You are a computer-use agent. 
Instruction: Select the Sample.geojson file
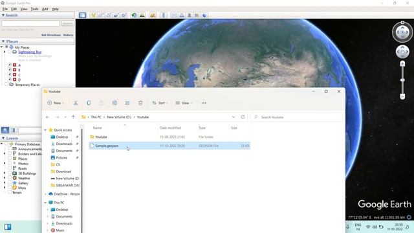(x=169, y=146)
